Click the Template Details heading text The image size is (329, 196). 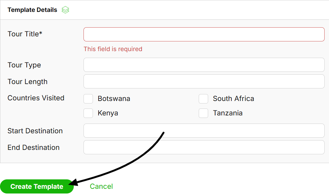[32, 10]
